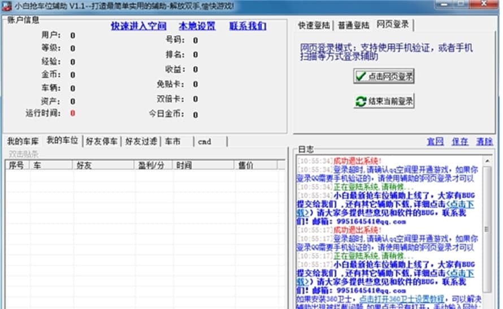Open the 我的车库 tab
Viewport: 503px width, 309px height.
pos(23,141)
